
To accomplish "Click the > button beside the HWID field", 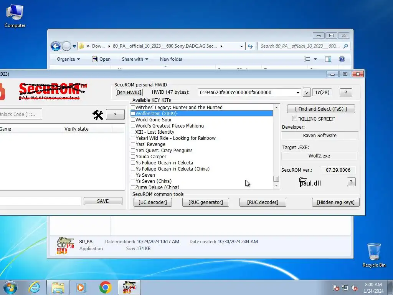I will click(x=307, y=92).
